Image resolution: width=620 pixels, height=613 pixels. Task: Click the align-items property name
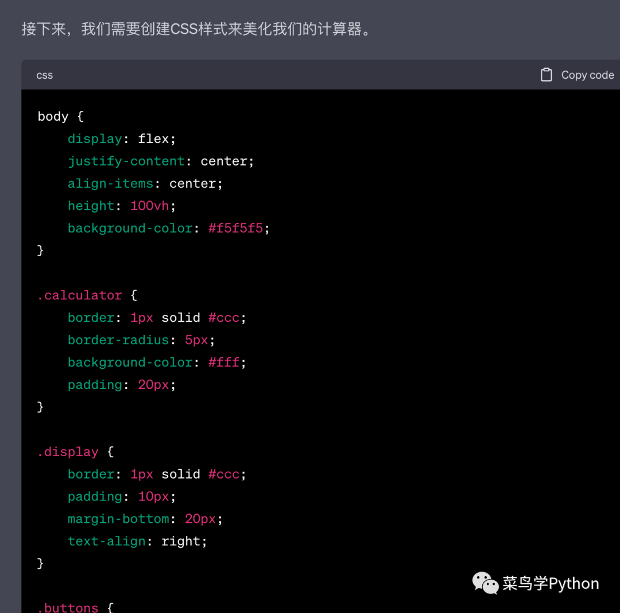110,184
